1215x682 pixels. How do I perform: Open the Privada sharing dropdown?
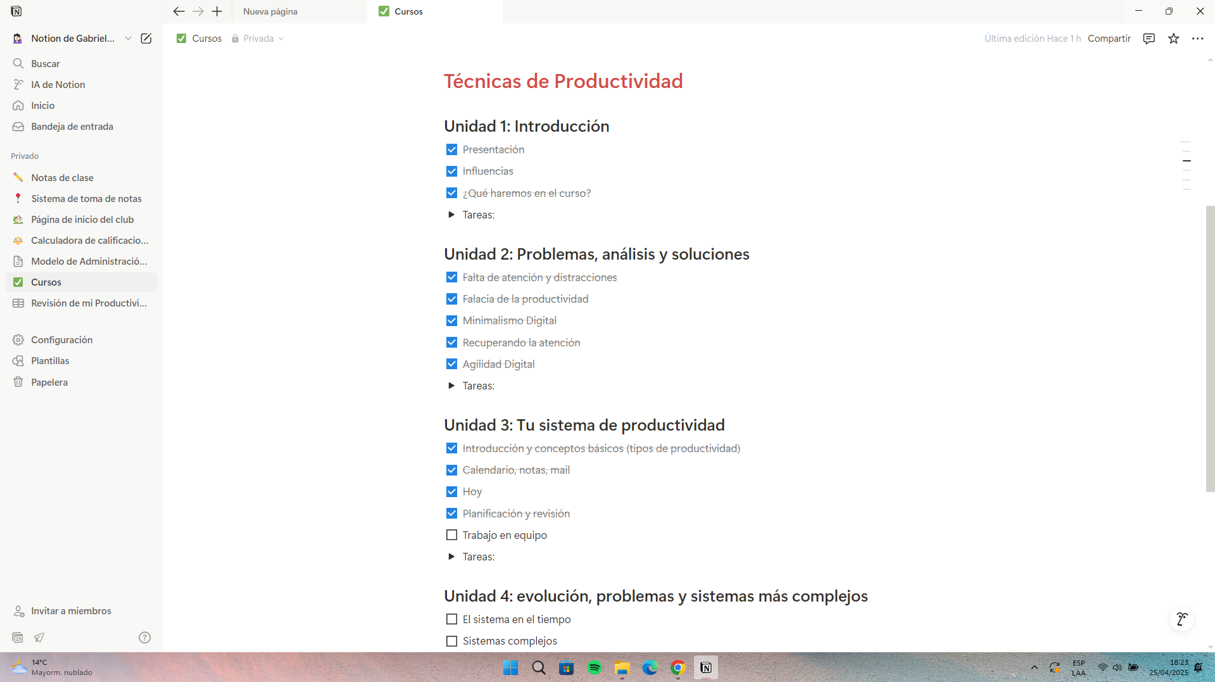point(258,39)
